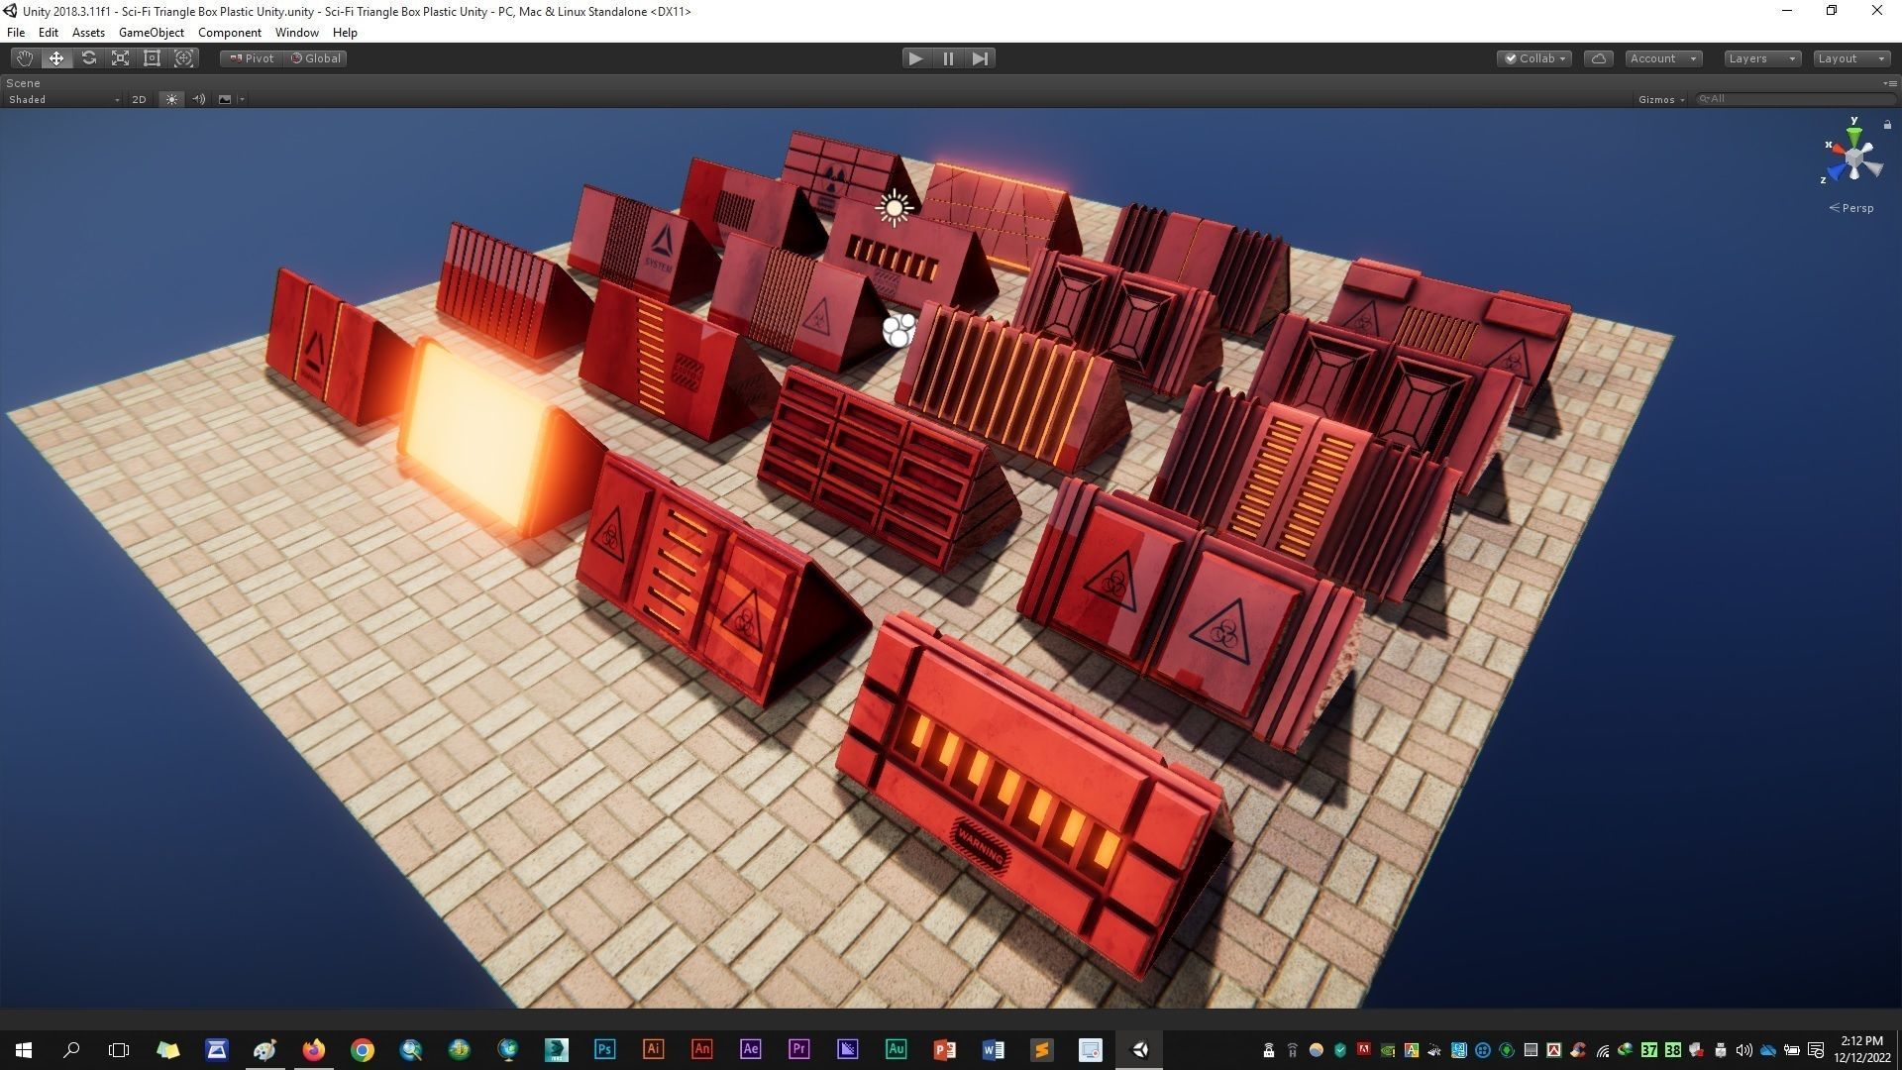Open the GameObject menu
This screenshot has height=1070, width=1902.
point(151,33)
